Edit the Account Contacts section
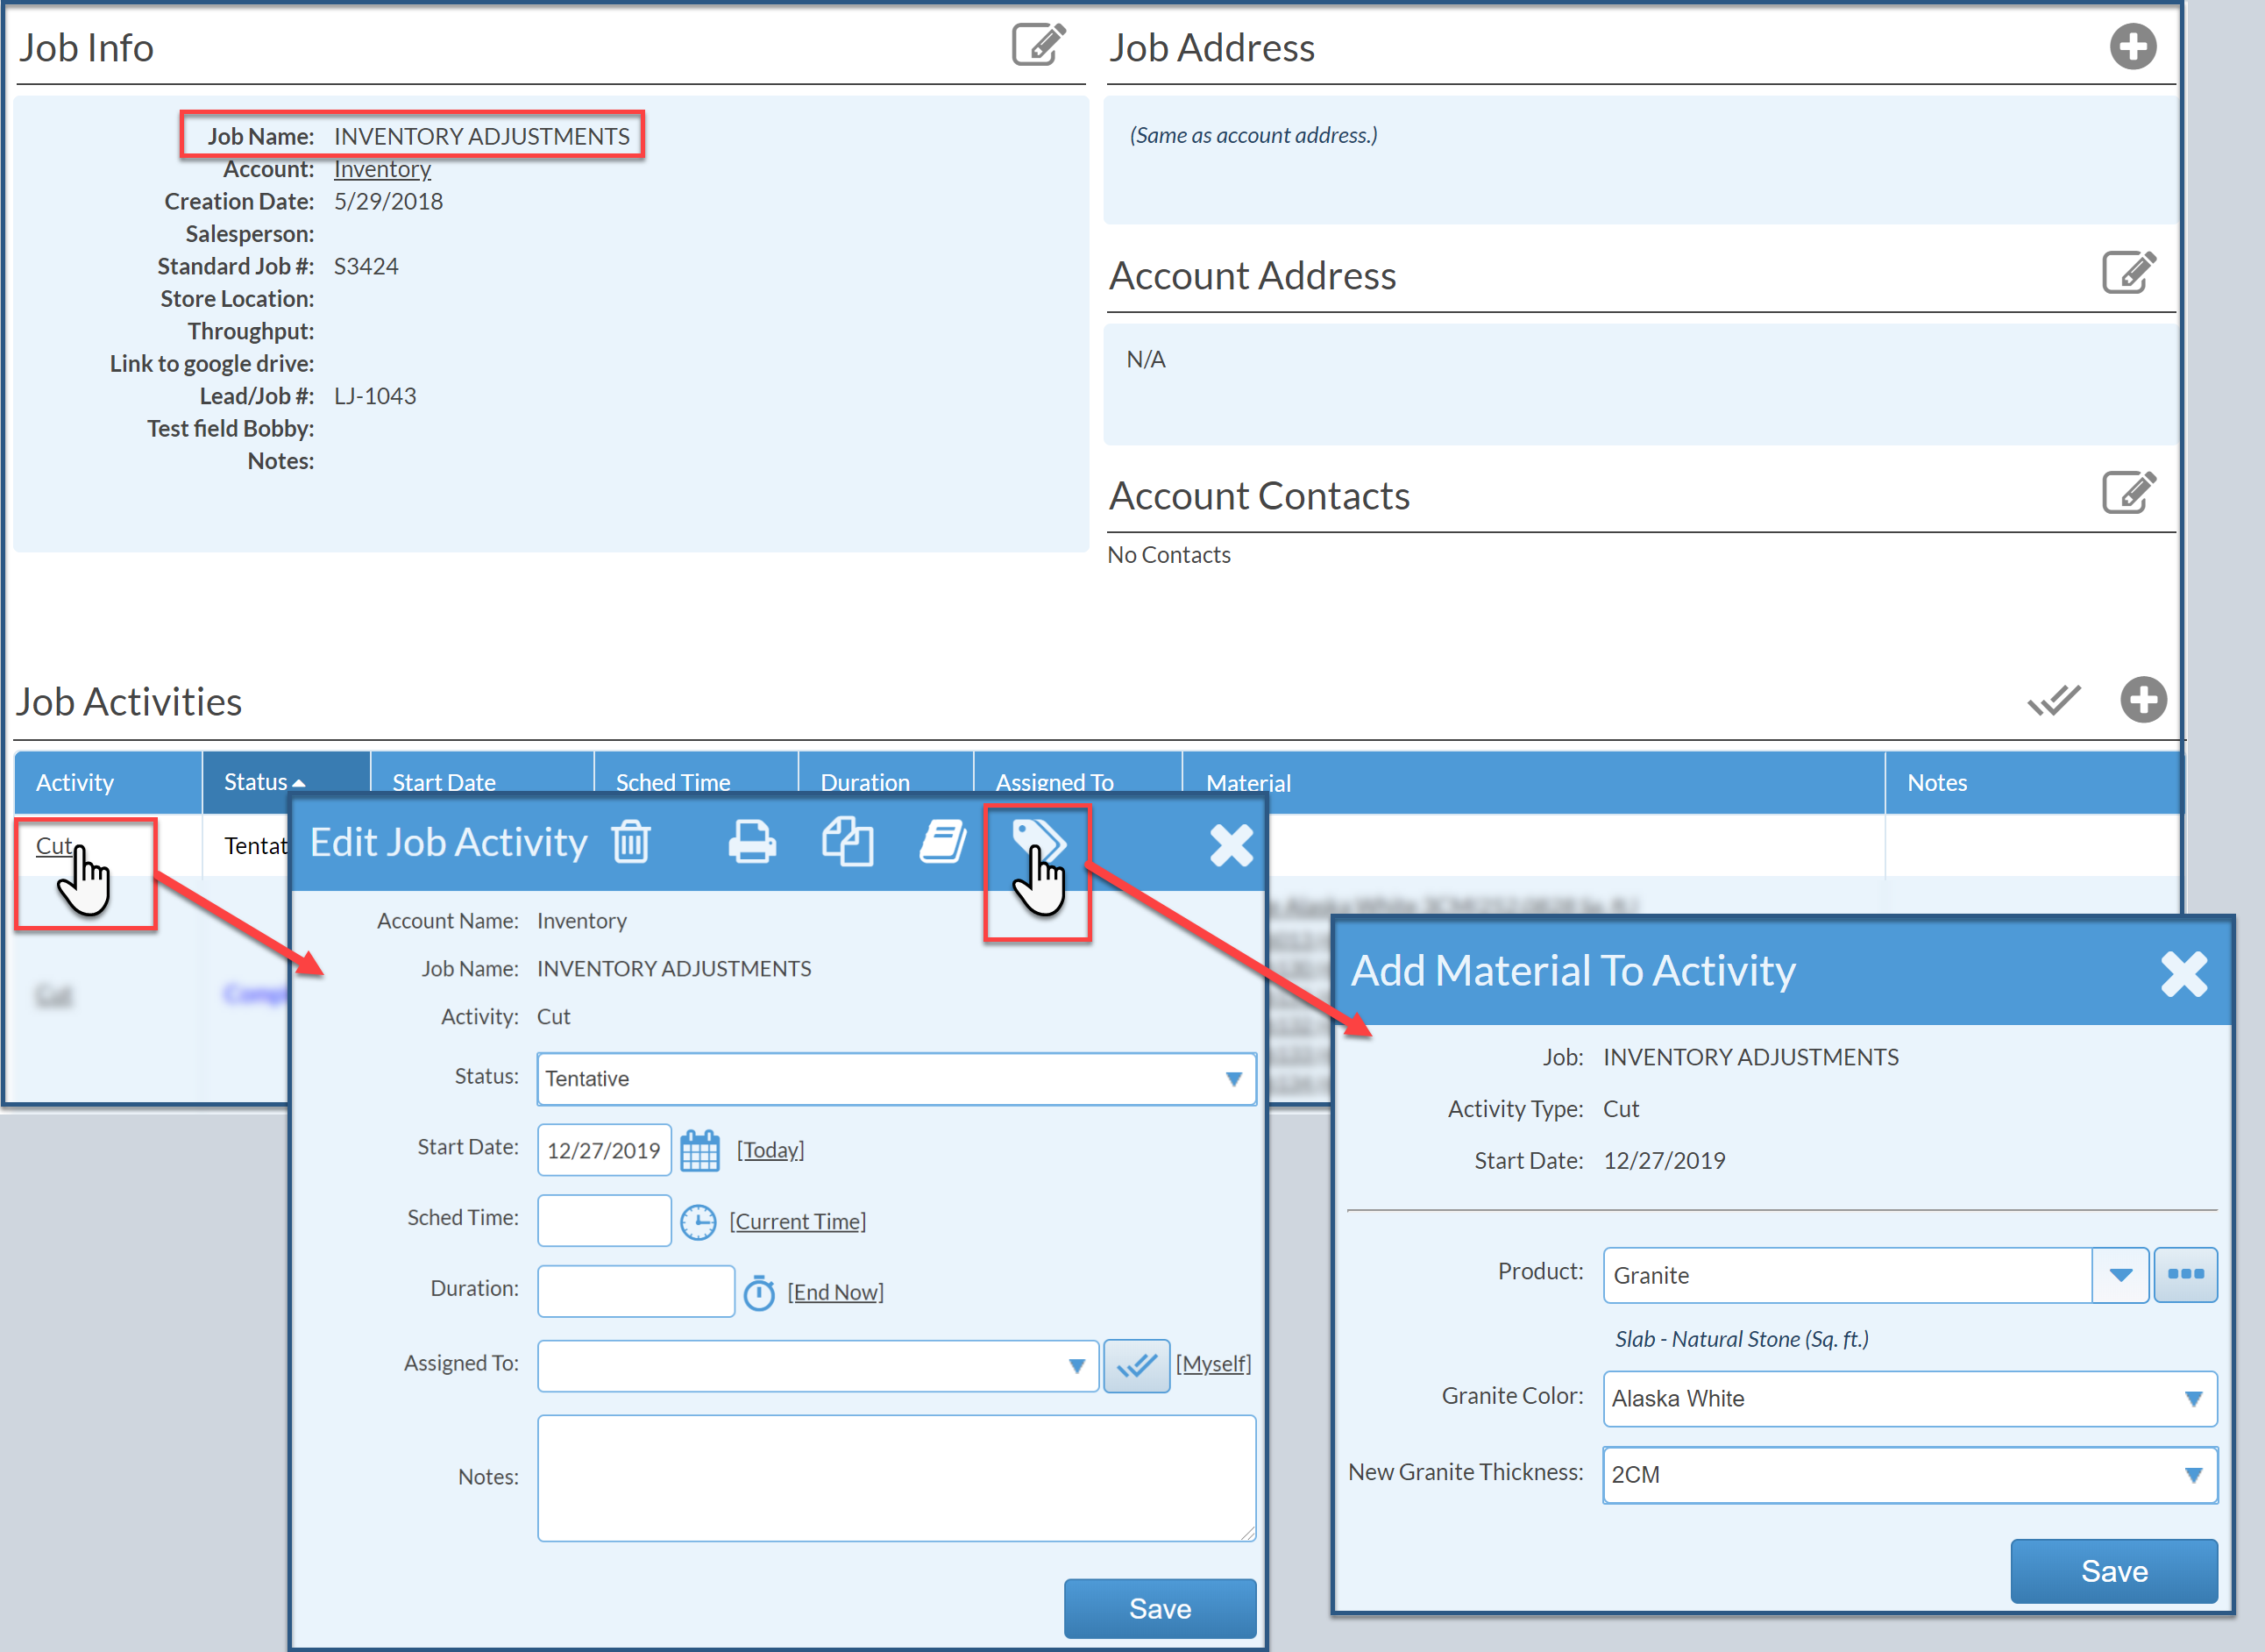The width and height of the screenshot is (2265, 1652). pyautogui.click(x=2128, y=492)
